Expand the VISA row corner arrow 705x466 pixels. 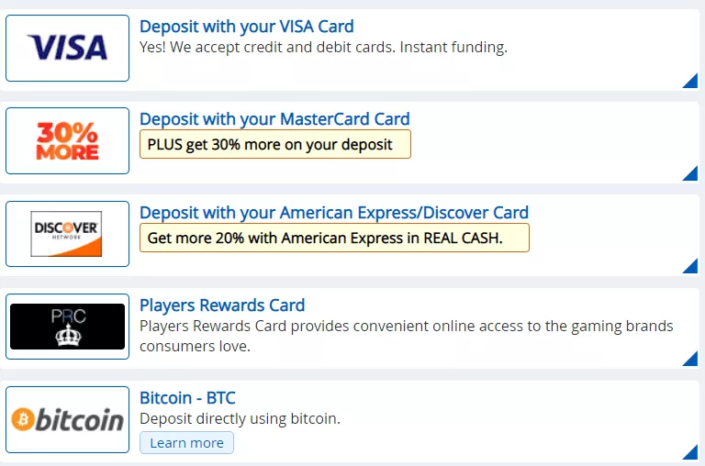[x=691, y=81]
